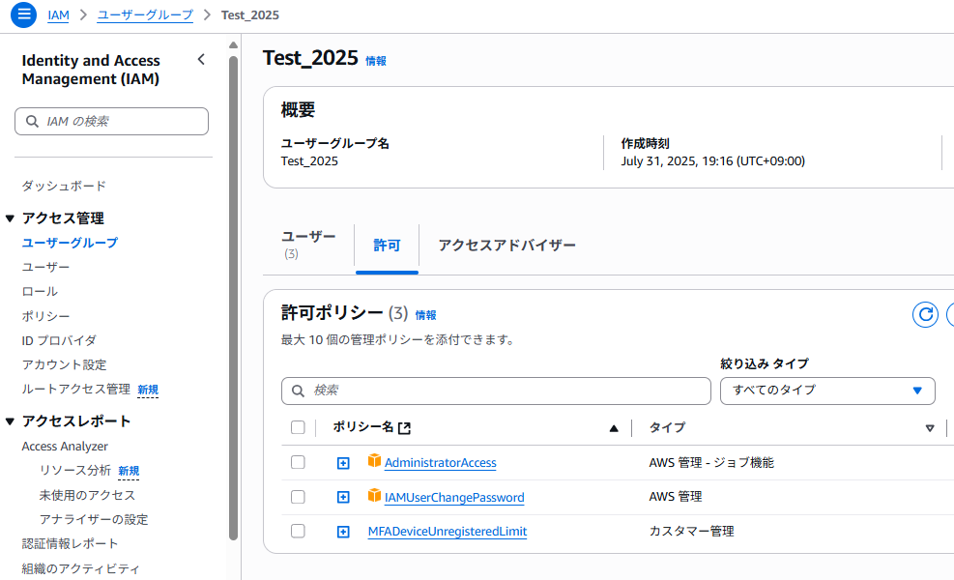Open 組織のアクティビティ in the sidebar
This screenshot has width=954, height=580.
pos(81,568)
